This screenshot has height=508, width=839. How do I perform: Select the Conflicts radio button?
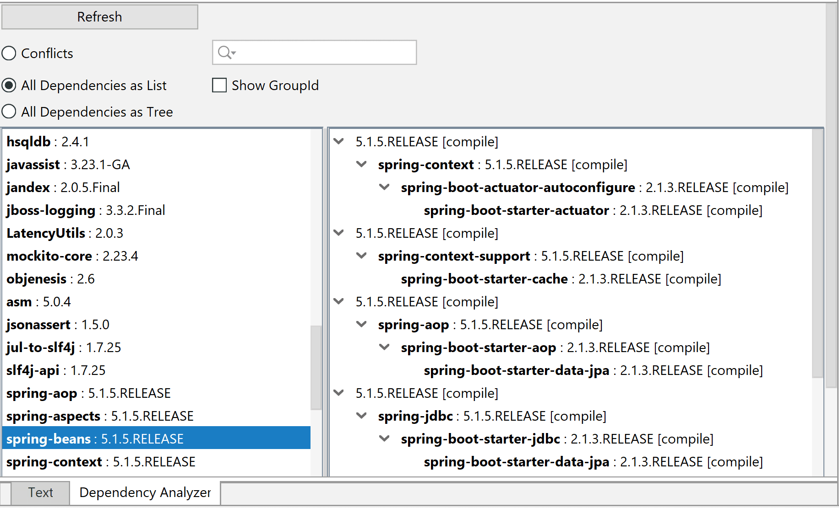[x=9, y=53]
